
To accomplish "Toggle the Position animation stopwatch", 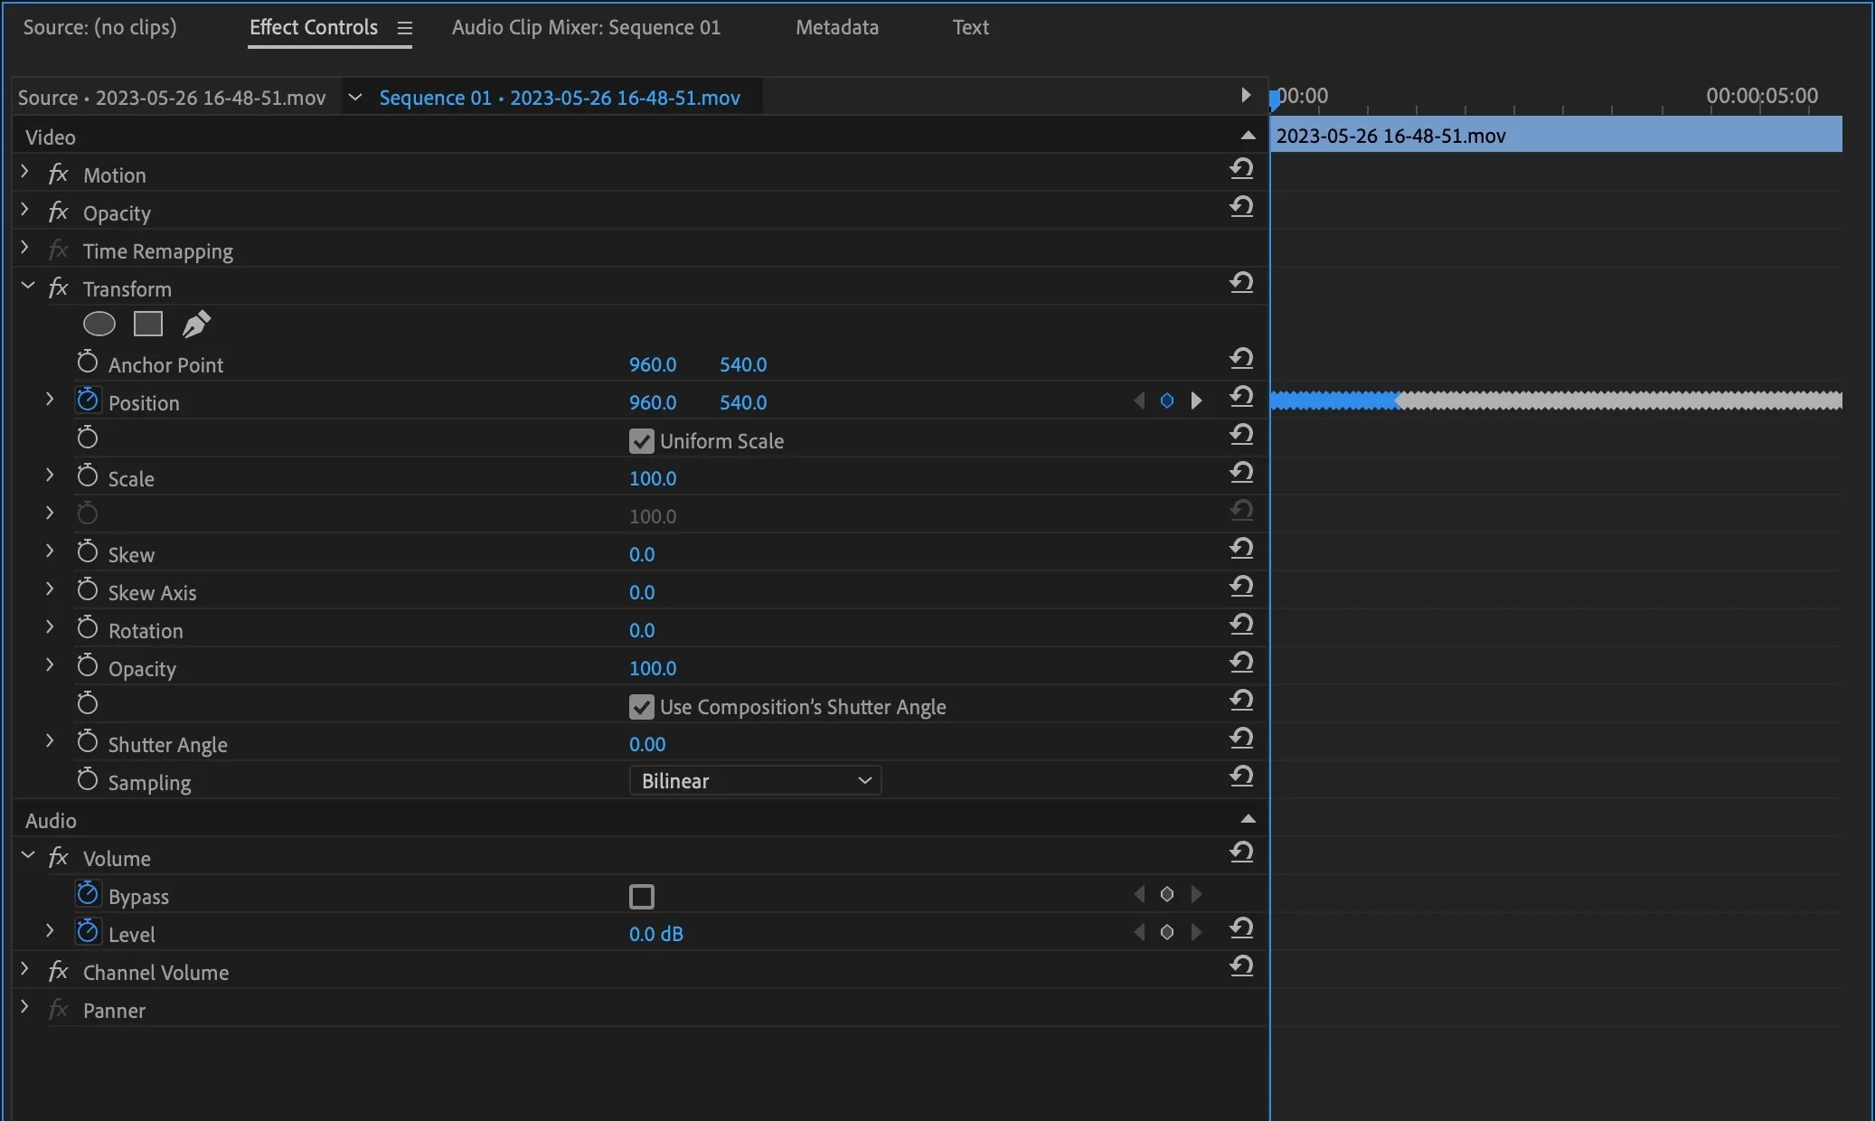I will coord(87,400).
